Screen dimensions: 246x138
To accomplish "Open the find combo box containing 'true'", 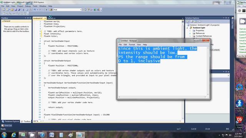I will pos(68,10).
